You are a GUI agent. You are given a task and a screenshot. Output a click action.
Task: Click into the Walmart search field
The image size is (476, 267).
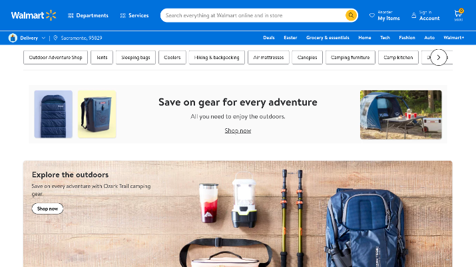pos(254,15)
